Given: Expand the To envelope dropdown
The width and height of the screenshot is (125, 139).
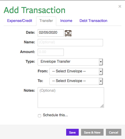Looking at the screenshot, I should coord(76,81).
